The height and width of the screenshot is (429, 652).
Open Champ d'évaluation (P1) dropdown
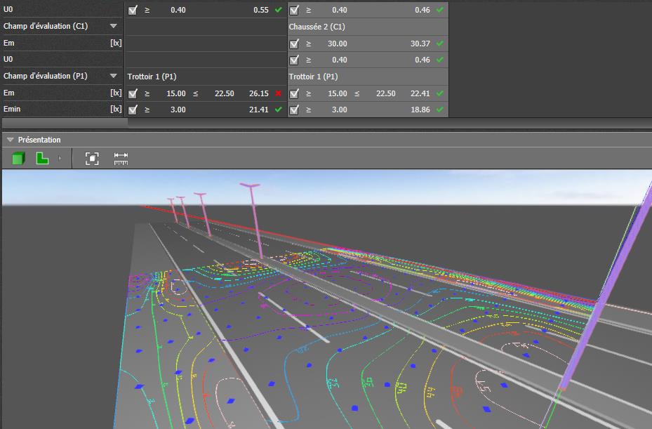pyautogui.click(x=113, y=76)
